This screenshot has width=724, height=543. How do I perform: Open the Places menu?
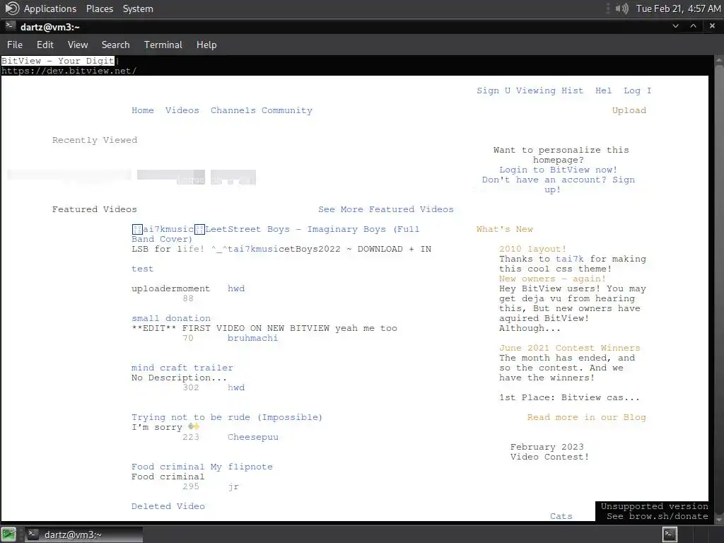point(99,8)
